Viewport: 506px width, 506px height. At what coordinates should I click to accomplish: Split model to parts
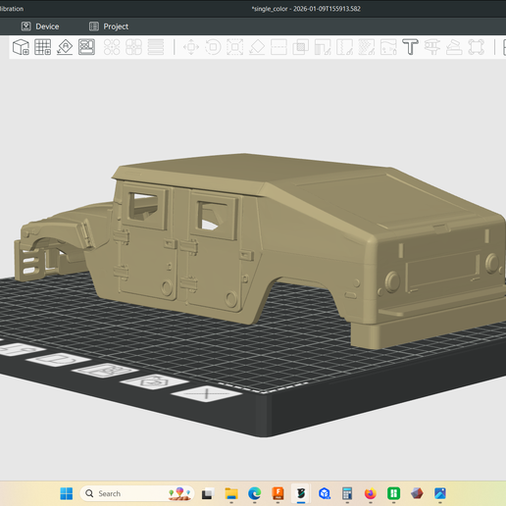tap(133, 47)
